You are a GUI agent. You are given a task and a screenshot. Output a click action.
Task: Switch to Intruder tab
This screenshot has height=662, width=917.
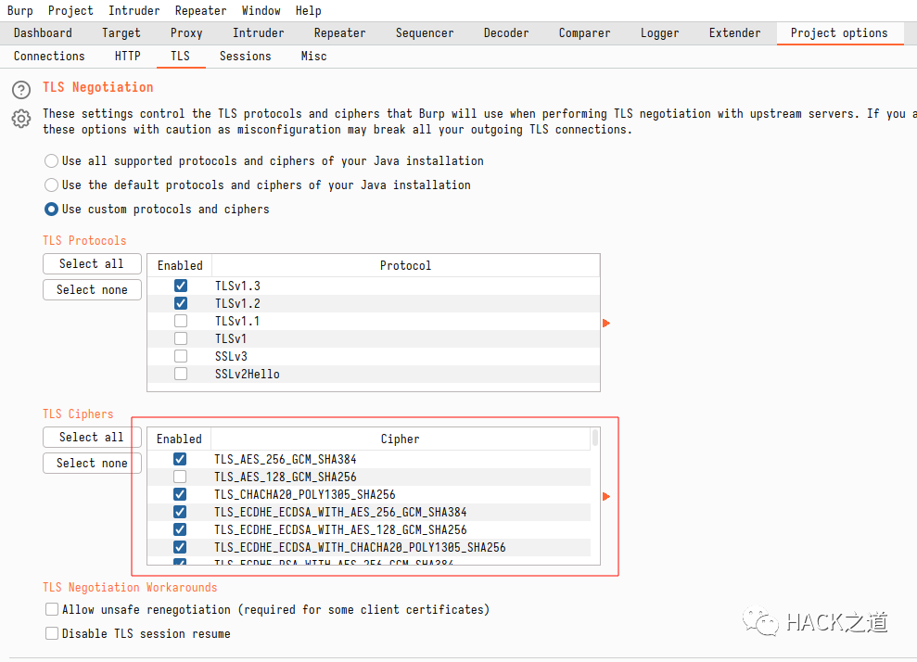[259, 32]
